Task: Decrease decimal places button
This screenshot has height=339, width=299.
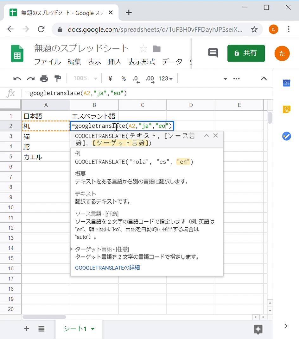Action: point(137,79)
